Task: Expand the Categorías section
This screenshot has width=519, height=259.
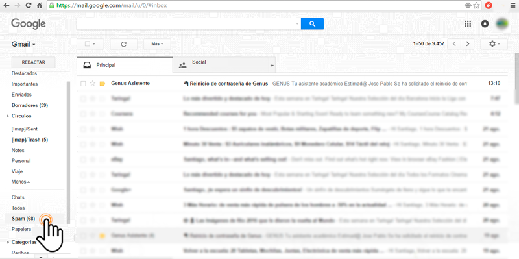Action: pyautogui.click(x=8, y=242)
